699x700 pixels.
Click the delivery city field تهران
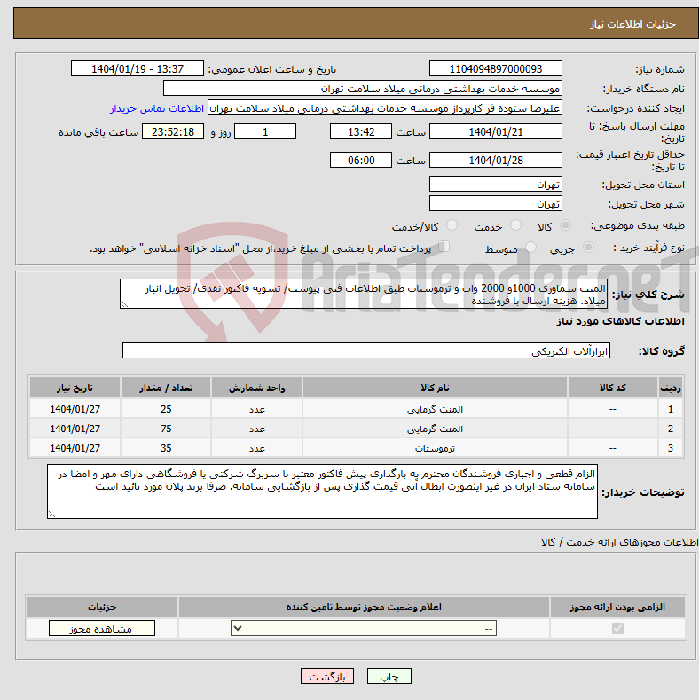tap(496, 203)
